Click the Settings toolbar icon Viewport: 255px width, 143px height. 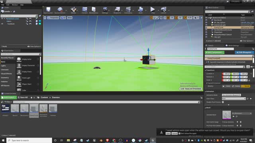coord(105,10)
